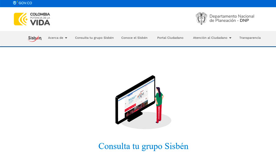Expand Atención al Ciudadano dropdown arrow

[230, 38]
